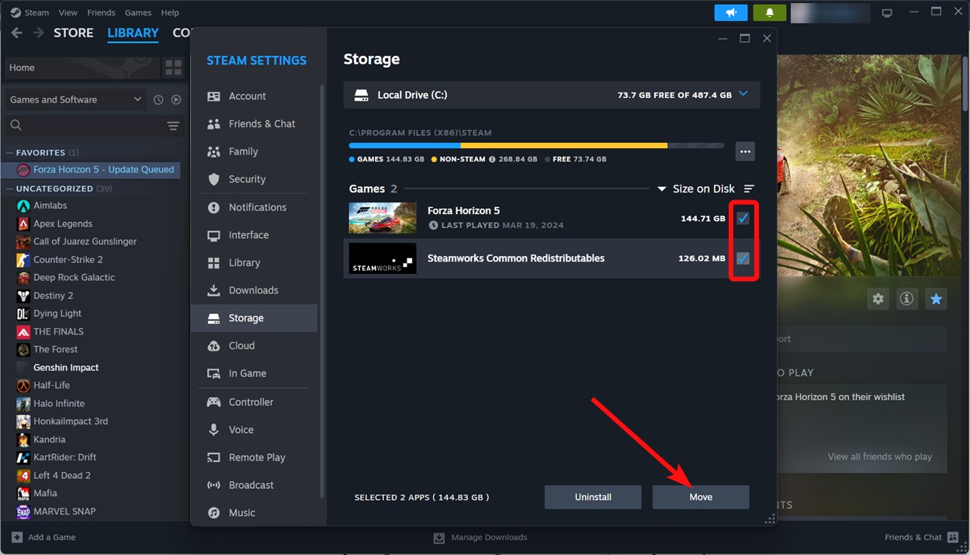Open the Downloads settings tab
Screen dimensions: 970x555
click(x=253, y=290)
